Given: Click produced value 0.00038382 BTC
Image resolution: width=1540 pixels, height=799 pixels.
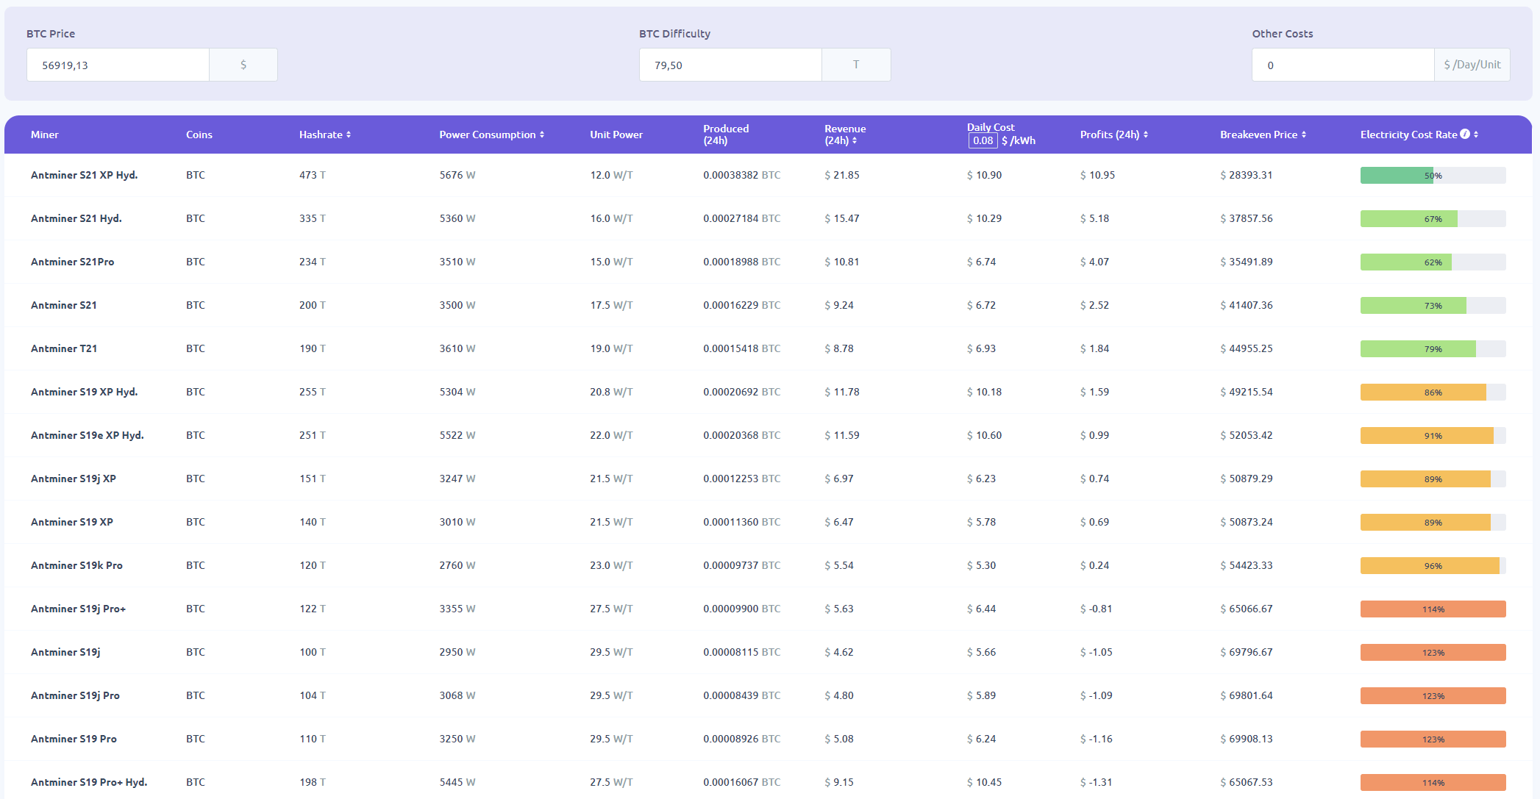Looking at the screenshot, I should coord(741,175).
